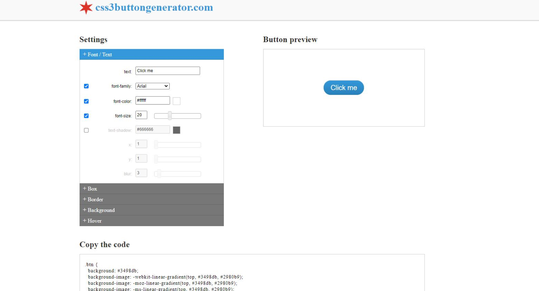Open the css3buttongenerator.com site title link
Viewport: 539px width, 291px height.
[x=154, y=7]
